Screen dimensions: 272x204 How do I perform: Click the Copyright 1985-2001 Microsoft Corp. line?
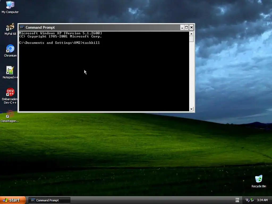tap(61, 36)
